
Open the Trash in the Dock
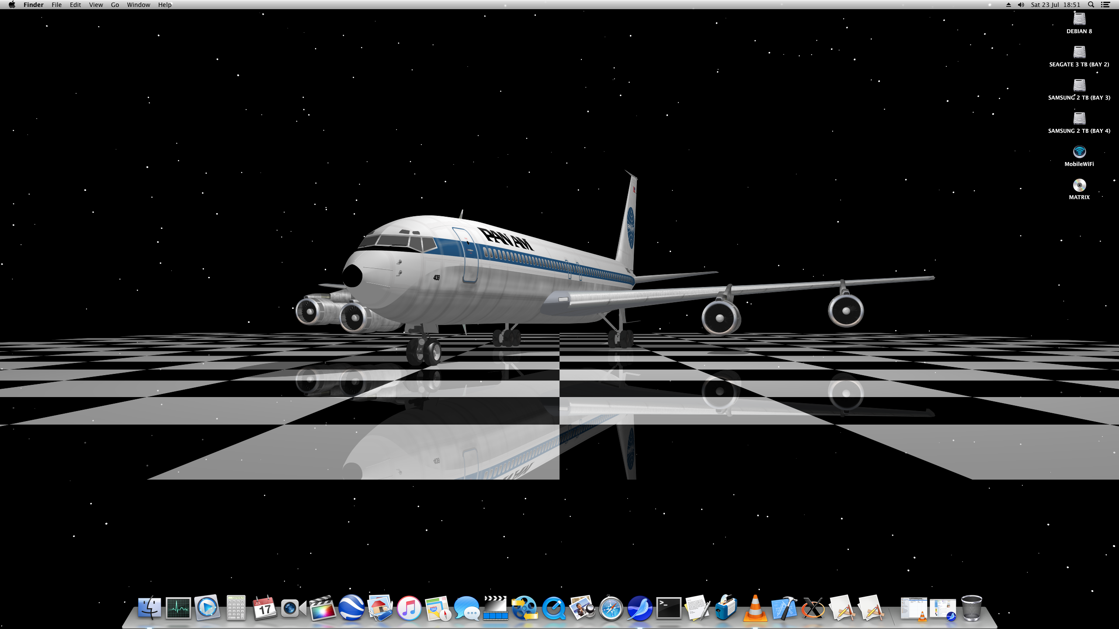coord(972,608)
